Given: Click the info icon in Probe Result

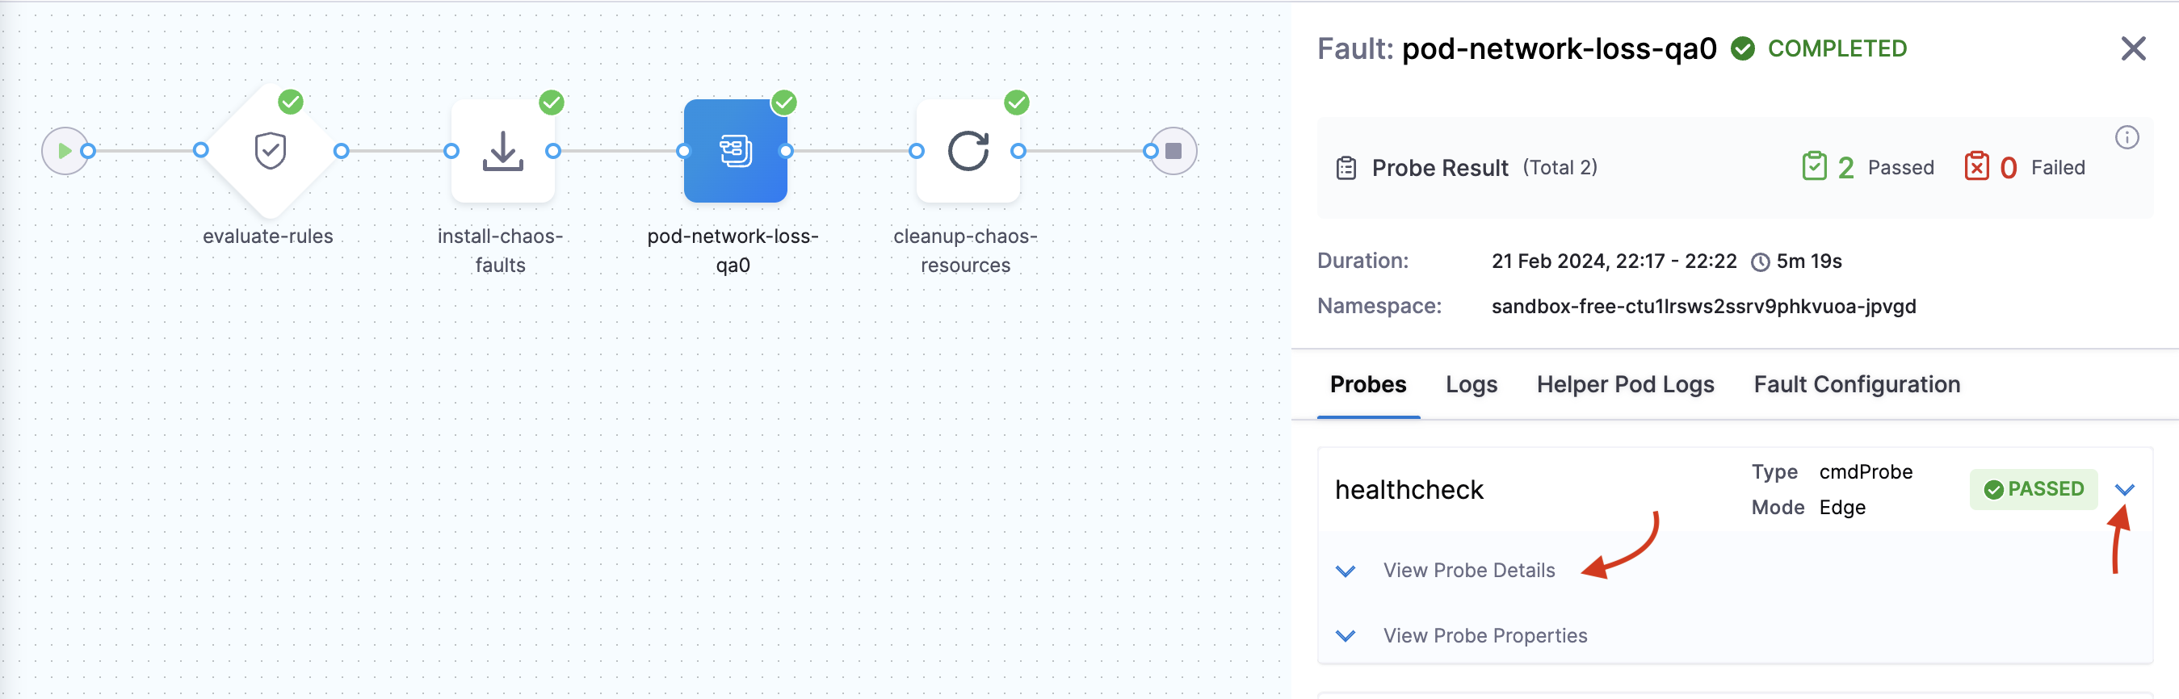Looking at the screenshot, I should point(2126,138).
